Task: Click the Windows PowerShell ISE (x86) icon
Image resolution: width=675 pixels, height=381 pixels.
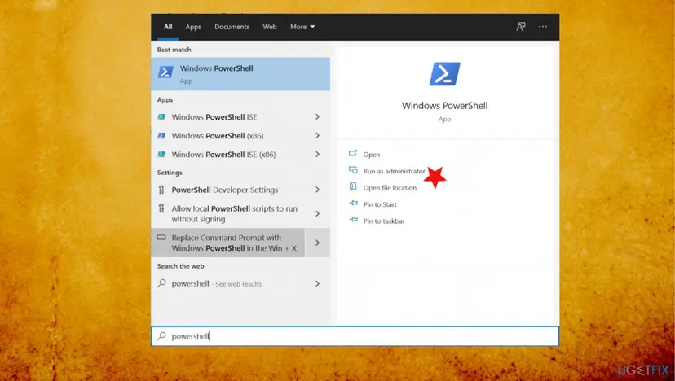Action: (x=161, y=154)
